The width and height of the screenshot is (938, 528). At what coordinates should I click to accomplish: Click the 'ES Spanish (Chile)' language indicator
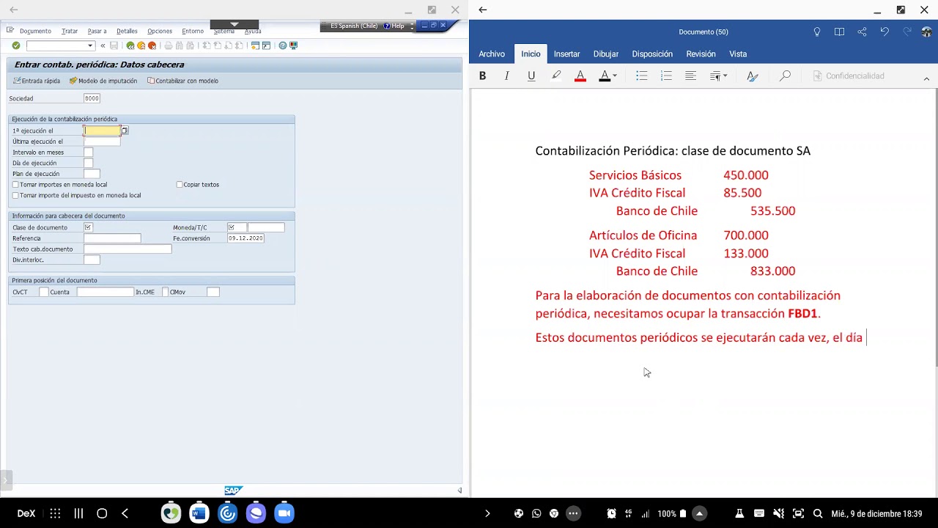(x=354, y=26)
